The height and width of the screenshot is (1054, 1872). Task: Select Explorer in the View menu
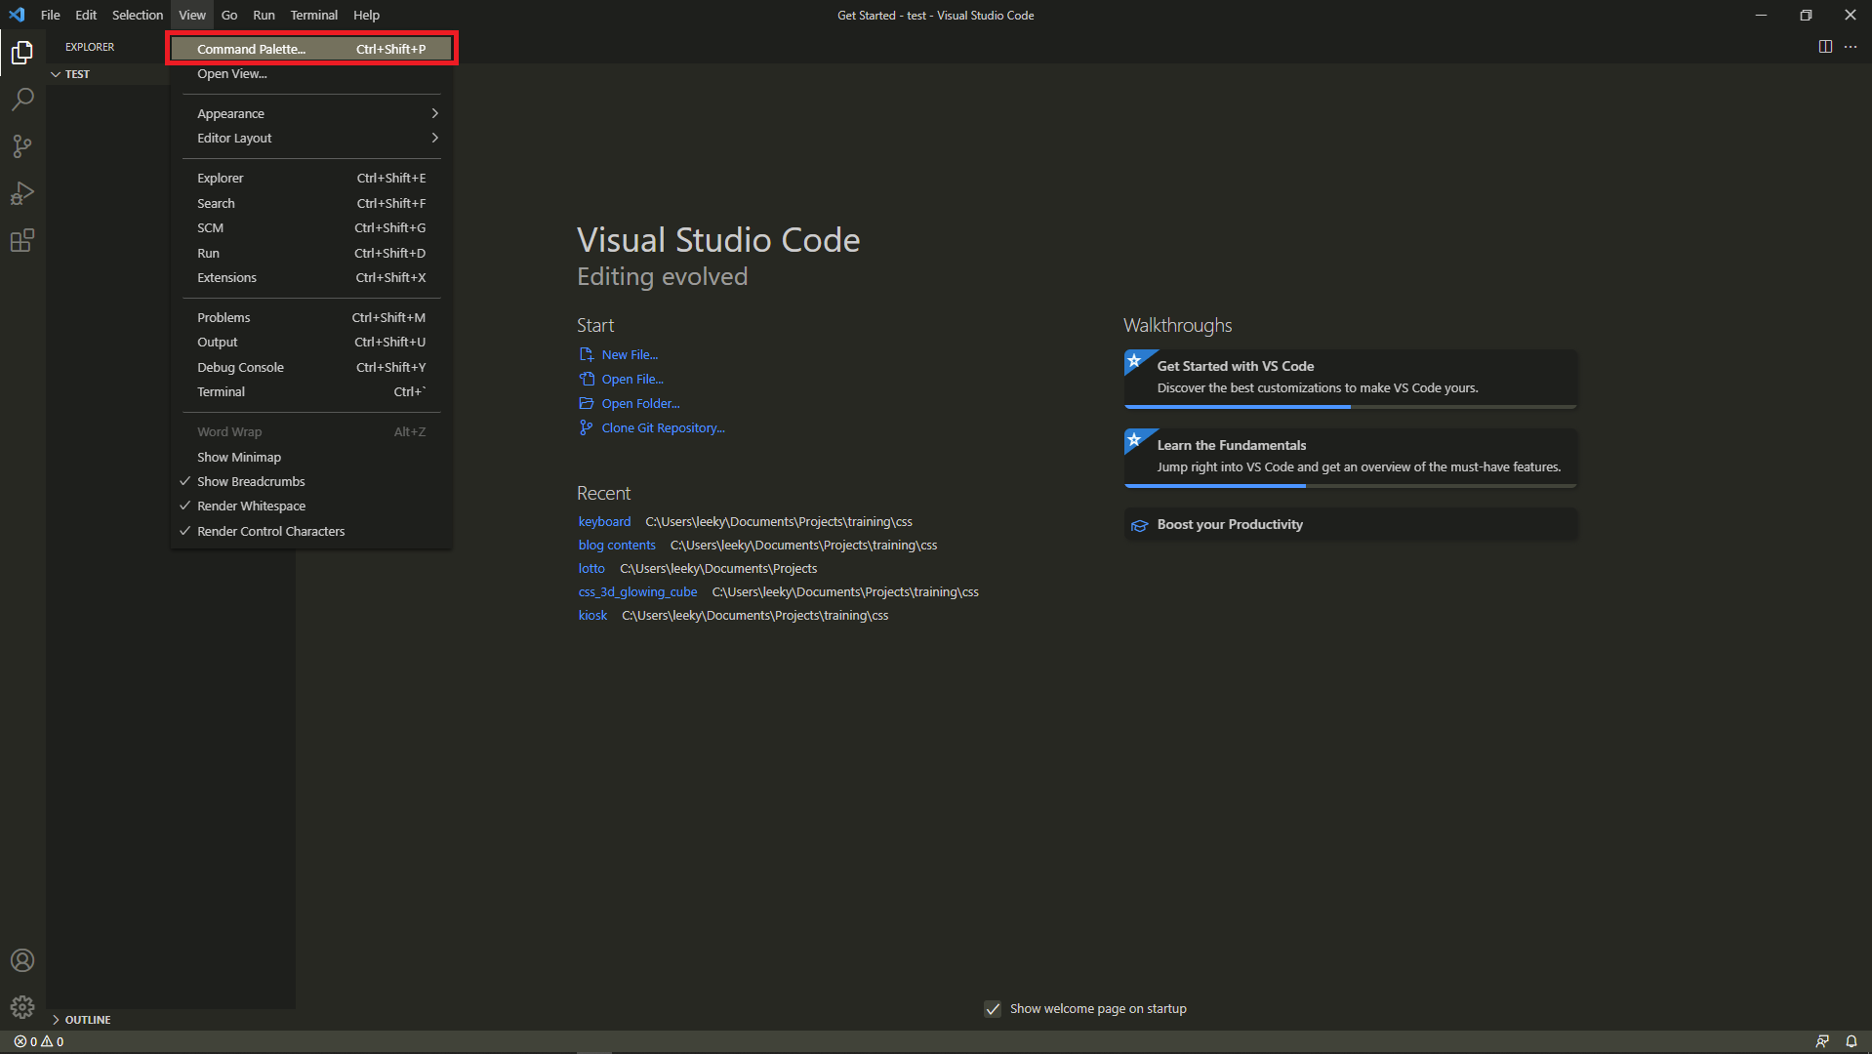[x=310, y=178]
